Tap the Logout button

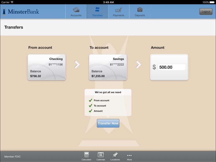click(x=206, y=12)
